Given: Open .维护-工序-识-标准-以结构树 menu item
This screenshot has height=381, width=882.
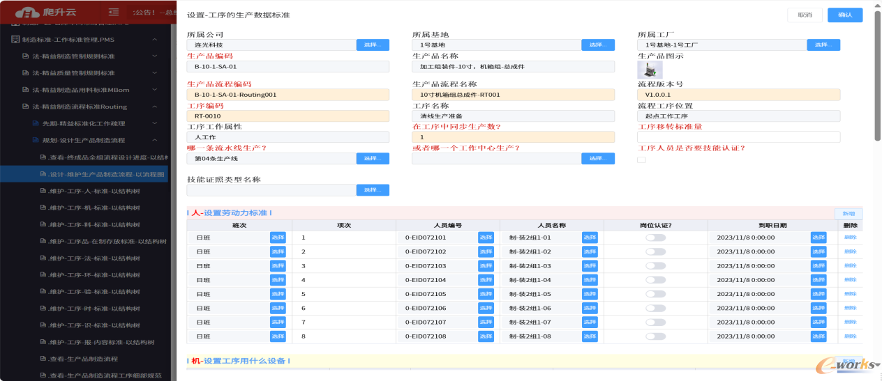Looking at the screenshot, I should coord(84,325).
